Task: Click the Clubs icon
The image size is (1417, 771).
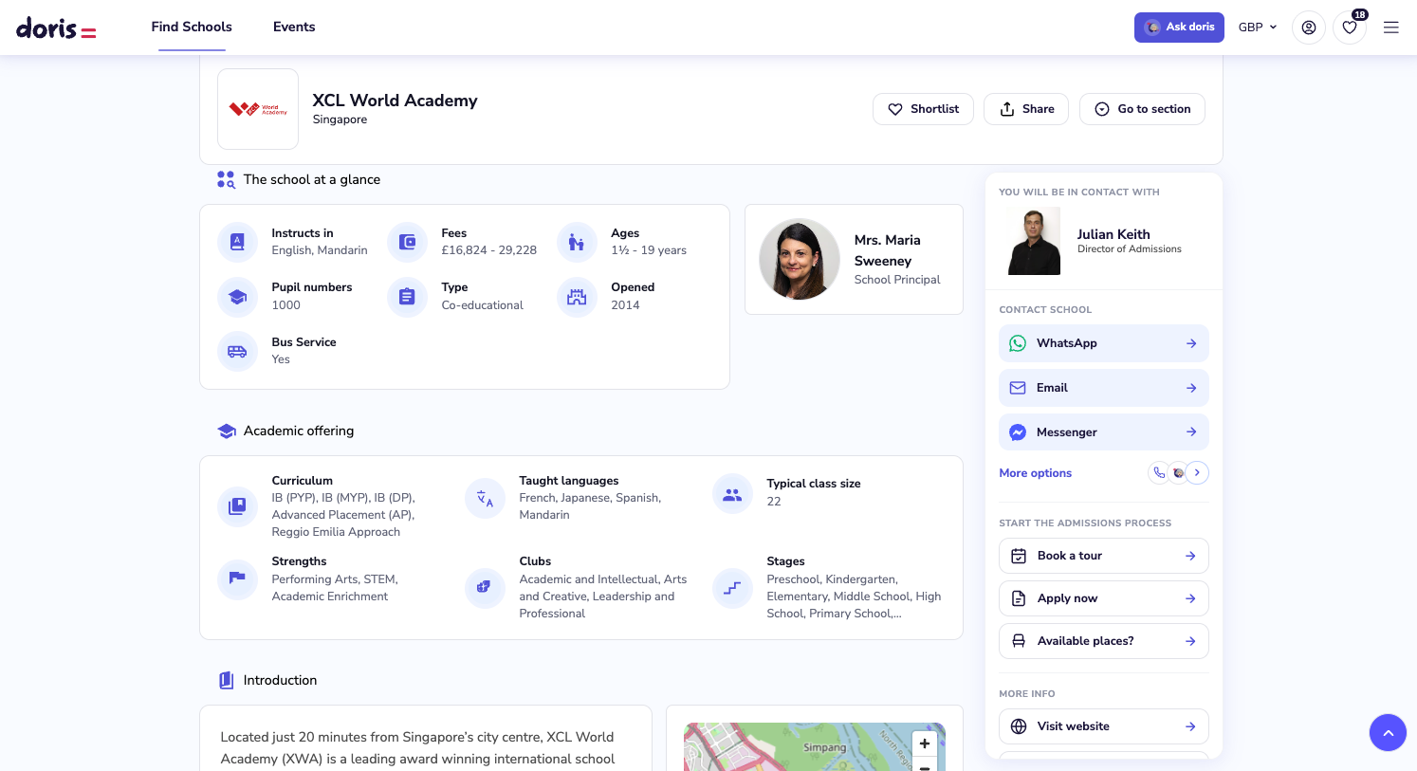Action: tap(485, 587)
